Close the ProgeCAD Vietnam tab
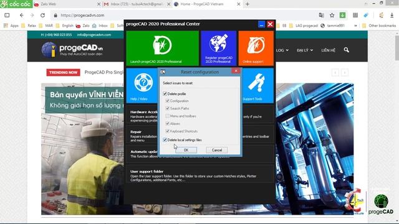 pyautogui.click(x=239, y=4)
